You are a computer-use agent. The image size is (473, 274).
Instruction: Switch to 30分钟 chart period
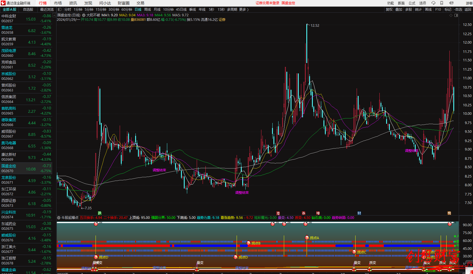click(114, 10)
